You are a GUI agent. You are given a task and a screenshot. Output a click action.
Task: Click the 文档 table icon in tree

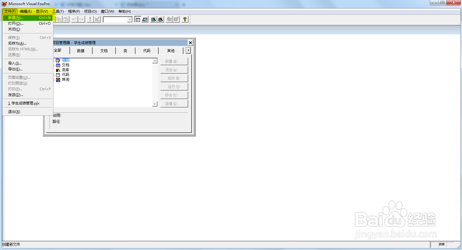point(58,65)
